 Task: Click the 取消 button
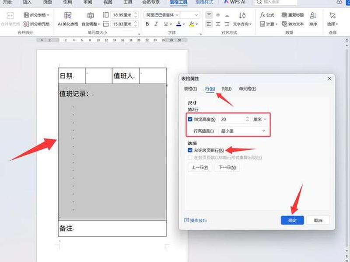click(x=318, y=221)
